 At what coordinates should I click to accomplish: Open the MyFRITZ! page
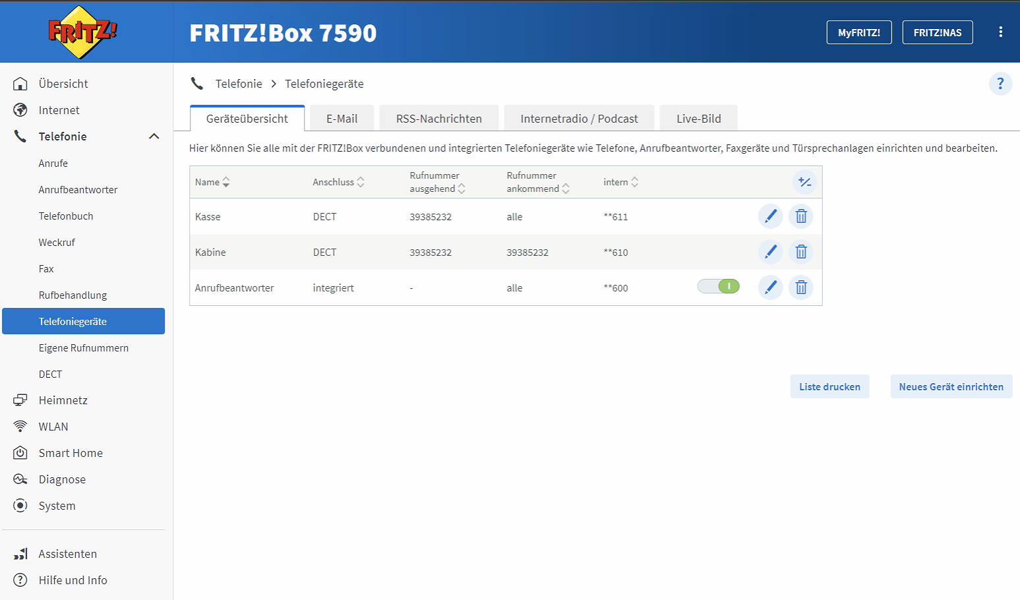[858, 32]
